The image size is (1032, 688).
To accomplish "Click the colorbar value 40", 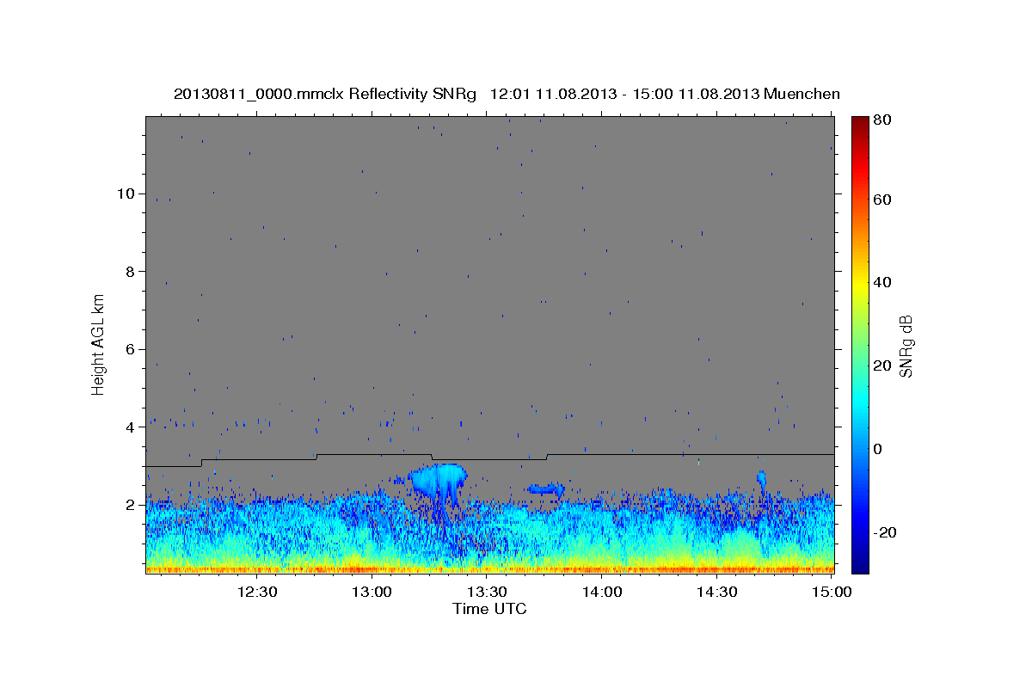I will [x=882, y=283].
